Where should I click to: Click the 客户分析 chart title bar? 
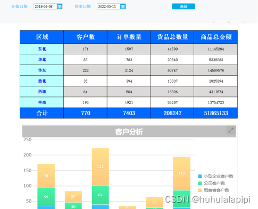(129, 132)
